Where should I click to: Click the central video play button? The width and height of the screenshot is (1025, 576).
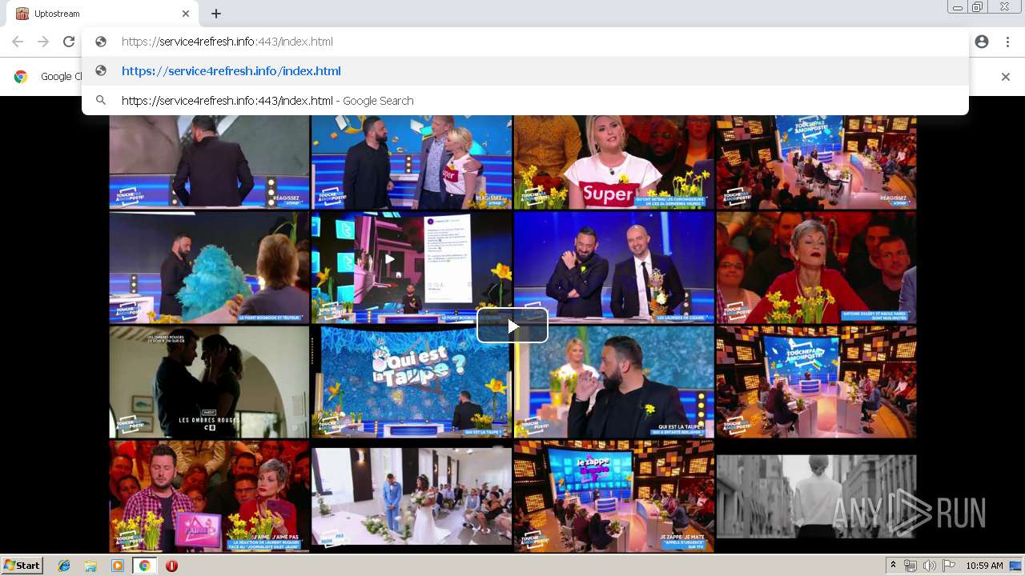tap(512, 326)
